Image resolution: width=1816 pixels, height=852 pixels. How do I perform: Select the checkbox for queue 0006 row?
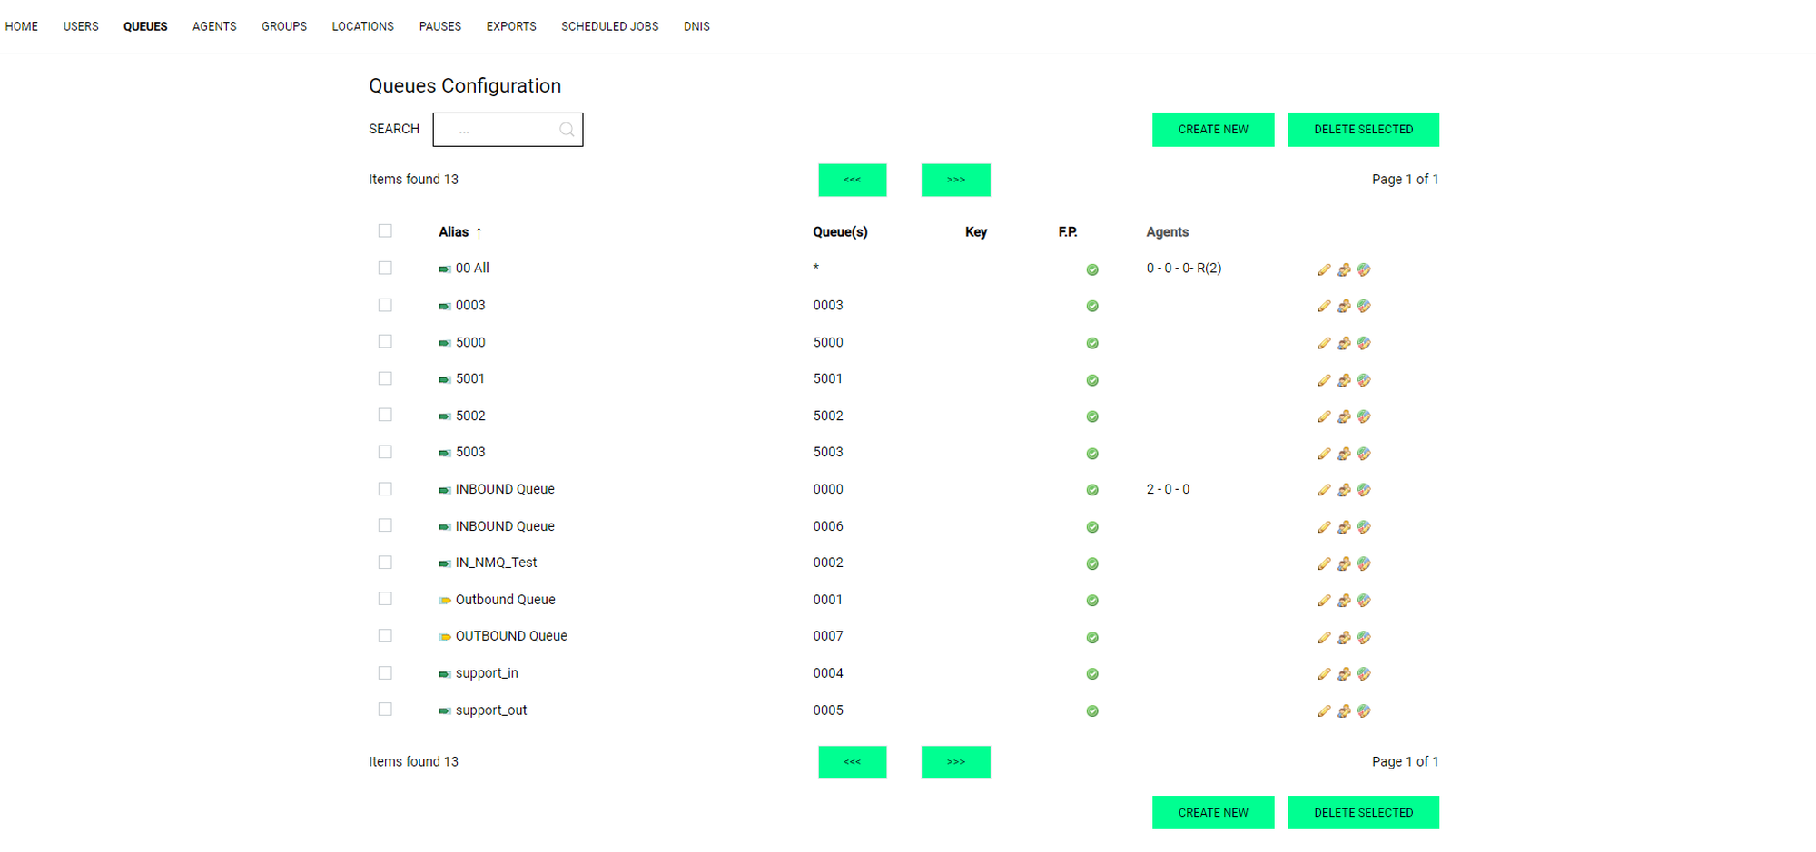(x=385, y=525)
